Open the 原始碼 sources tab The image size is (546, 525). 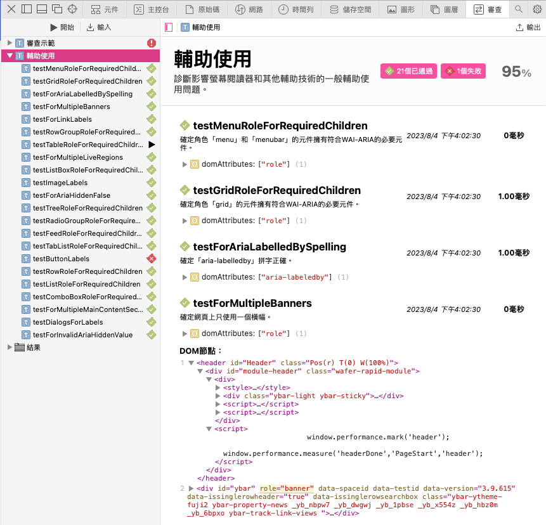(202, 10)
